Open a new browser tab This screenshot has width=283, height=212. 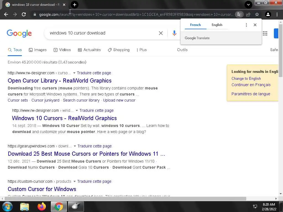point(75,5)
